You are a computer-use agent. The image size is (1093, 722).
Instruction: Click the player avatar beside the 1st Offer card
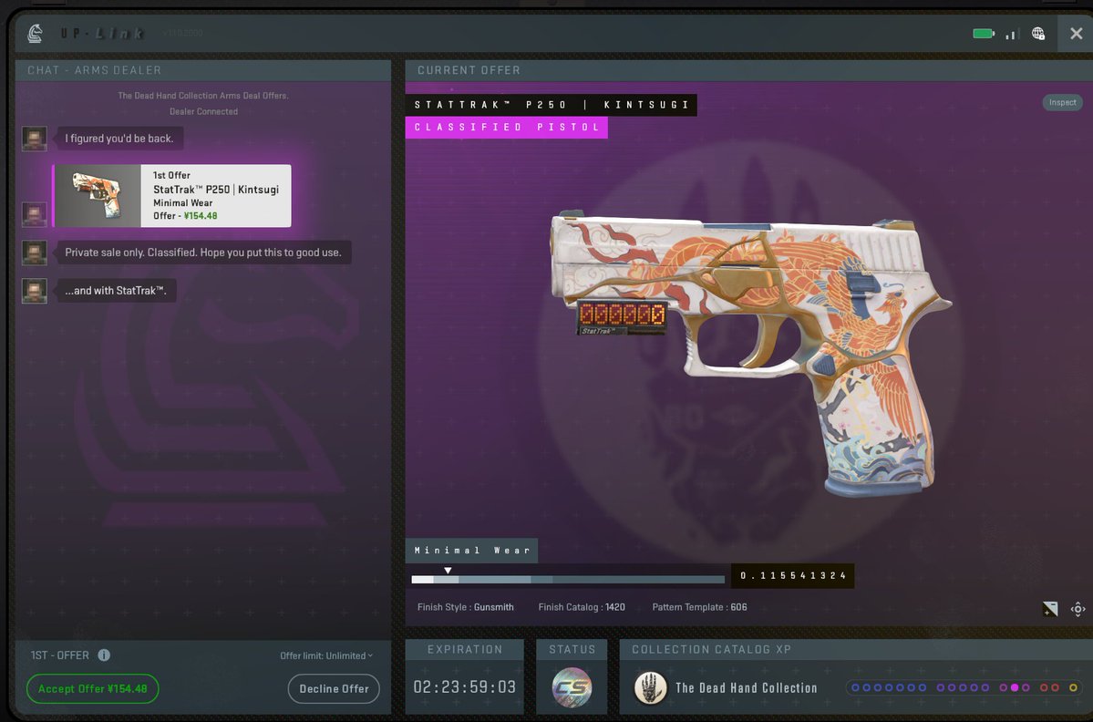[34, 214]
